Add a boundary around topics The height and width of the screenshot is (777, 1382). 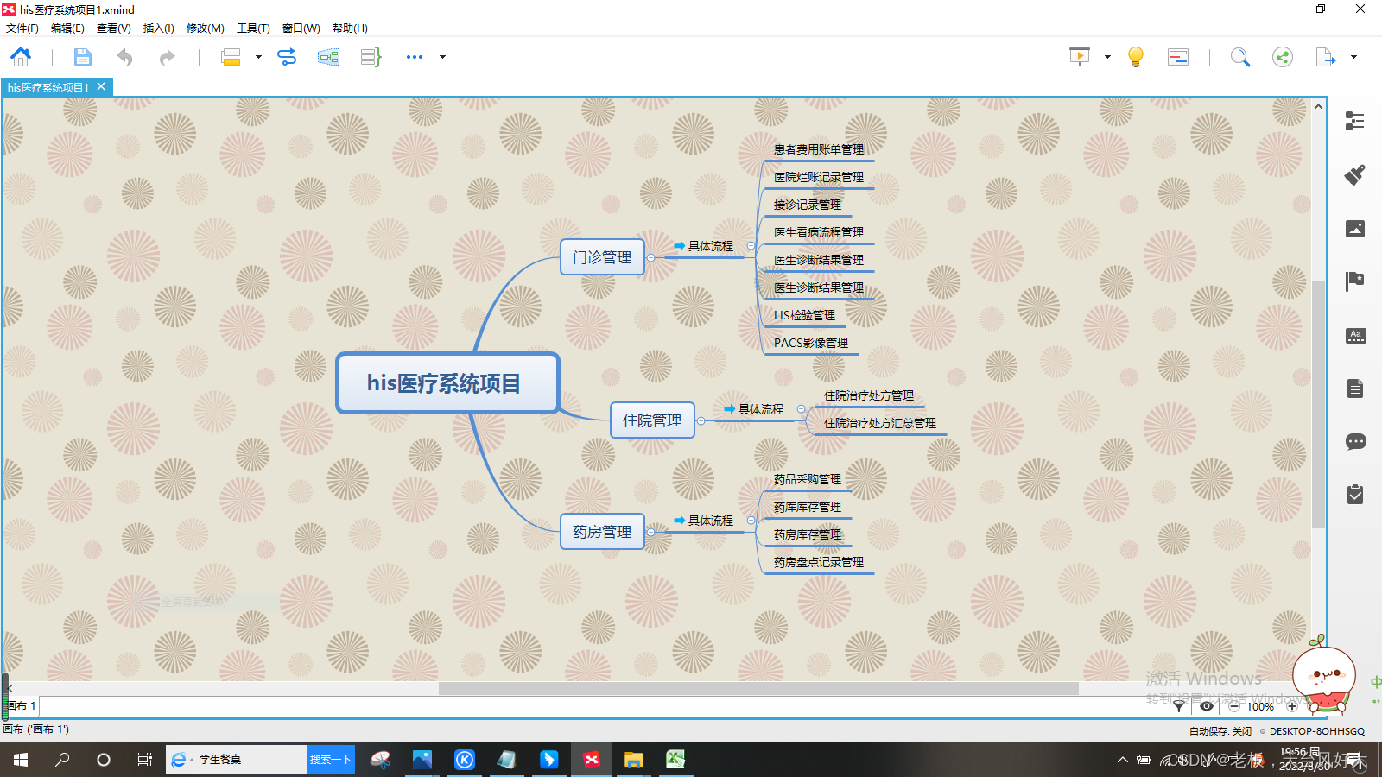coord(328,57)
